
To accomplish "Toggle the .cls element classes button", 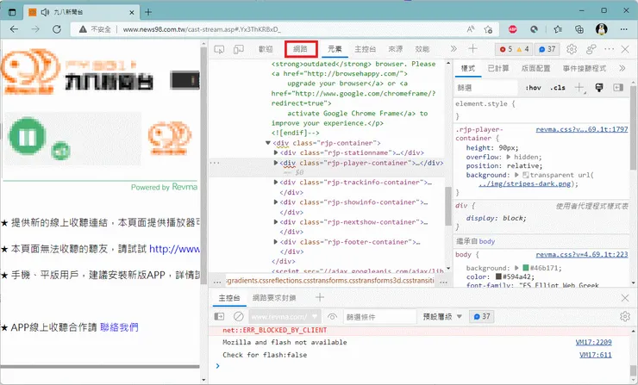I will tap(558, 88).
